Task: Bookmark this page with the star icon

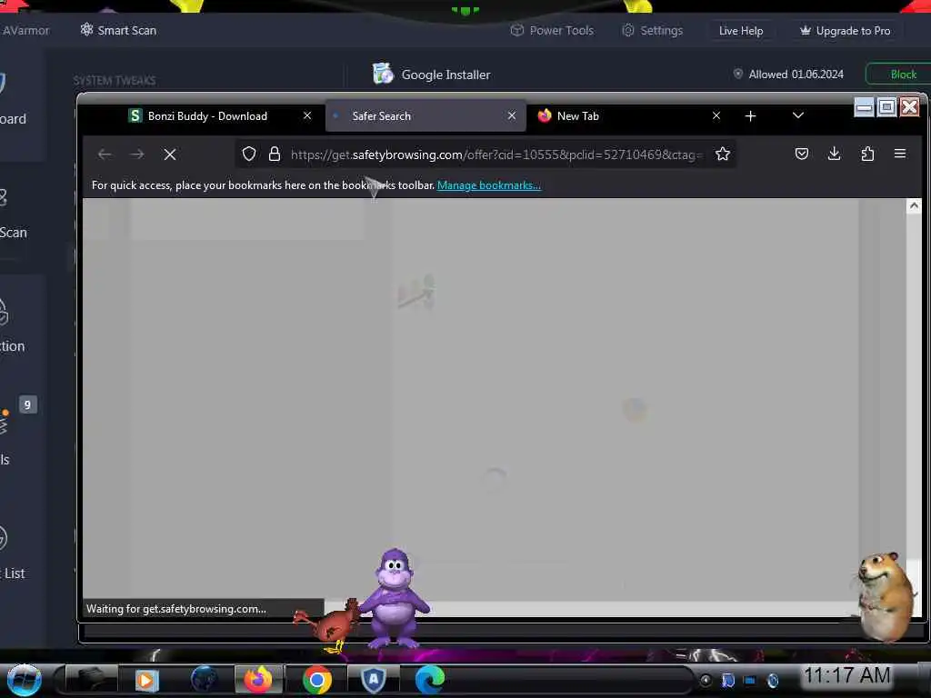Action: pyautogui.click(x=723, y=155)
